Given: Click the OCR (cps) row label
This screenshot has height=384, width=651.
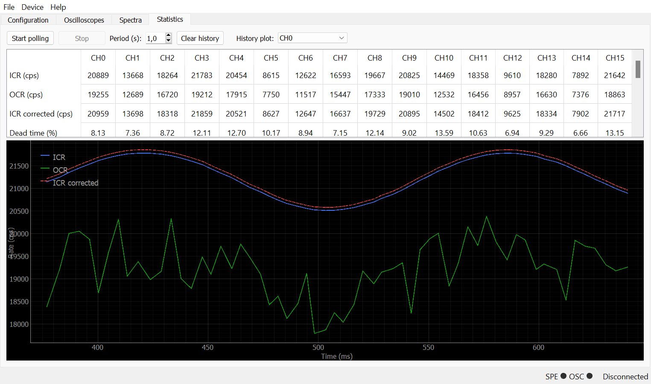Looking at the screenshot, I should pyautogui.click(x=26, y=94).
